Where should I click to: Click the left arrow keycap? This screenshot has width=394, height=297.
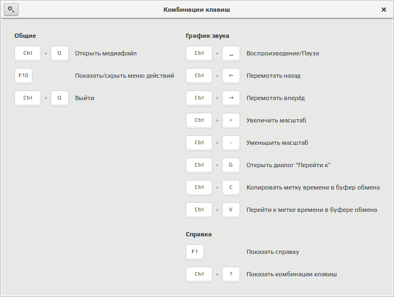pyautogui.click(x=231, y=76)
